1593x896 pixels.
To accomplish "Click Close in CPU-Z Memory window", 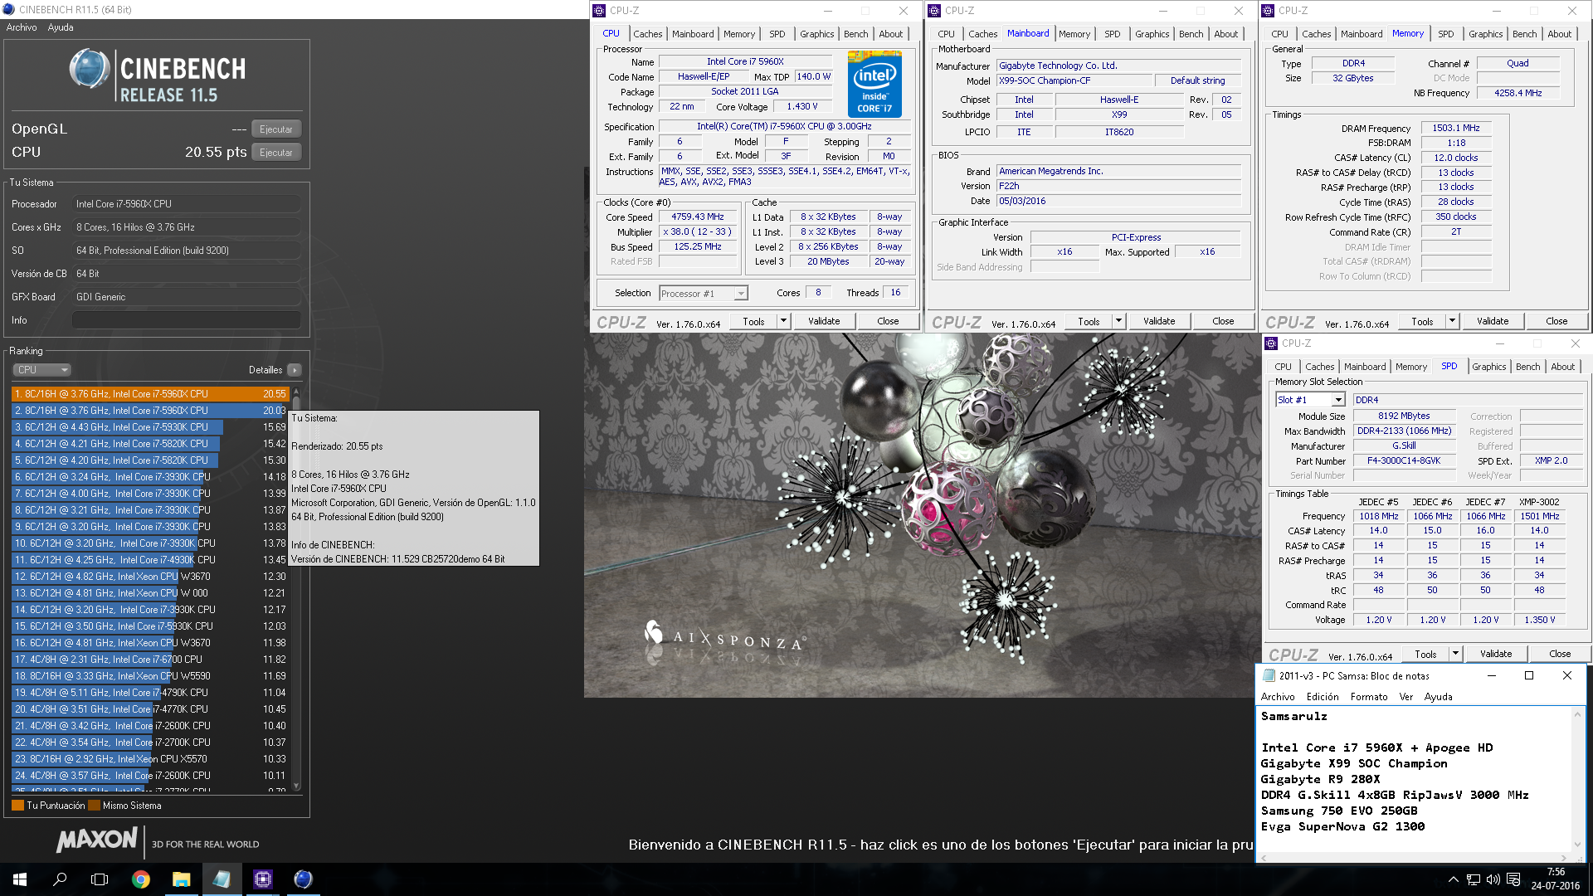I will coord(1556,321).
